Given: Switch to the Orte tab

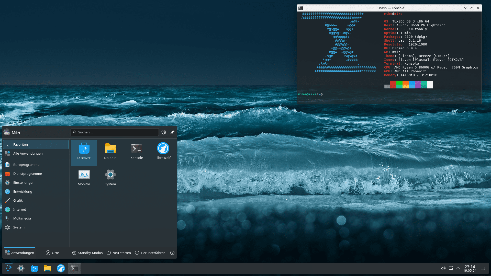Looking at the screenshot, I should tap(52, 253).
